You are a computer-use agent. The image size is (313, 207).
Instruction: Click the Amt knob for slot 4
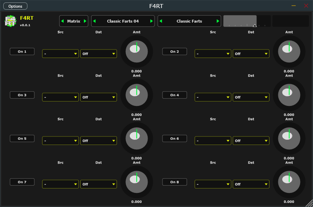pyautogui.click(x=289, y=95)
